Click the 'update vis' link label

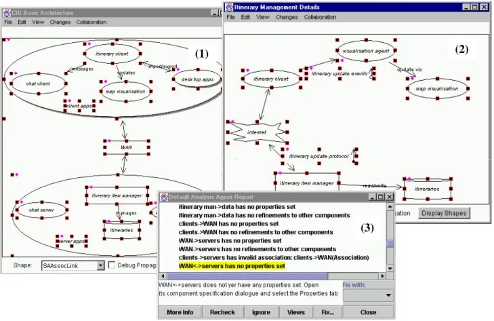[409, 69]
